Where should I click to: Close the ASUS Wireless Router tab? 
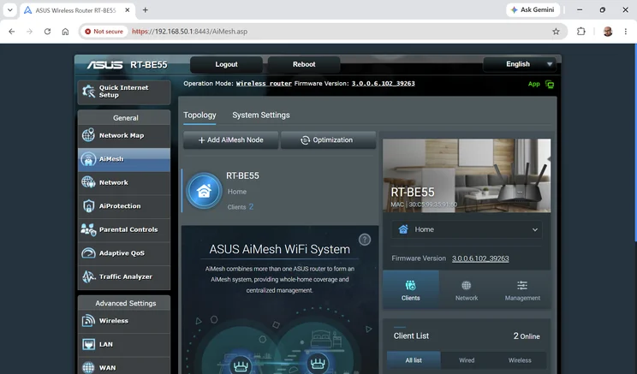128,10
